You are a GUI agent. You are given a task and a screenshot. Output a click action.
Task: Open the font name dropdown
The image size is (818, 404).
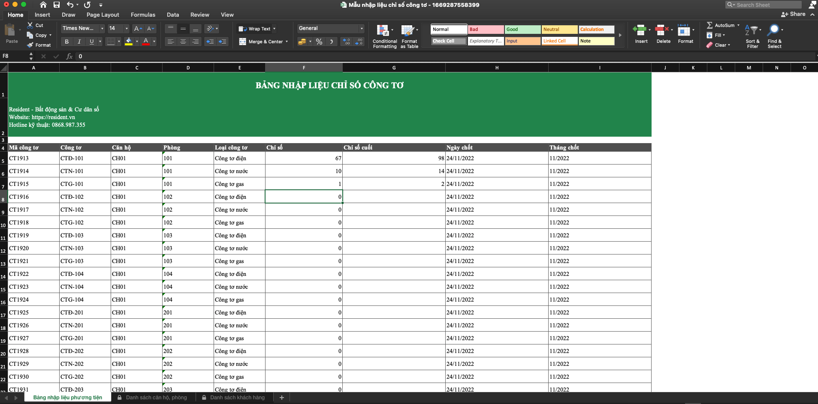pos(102,29)
